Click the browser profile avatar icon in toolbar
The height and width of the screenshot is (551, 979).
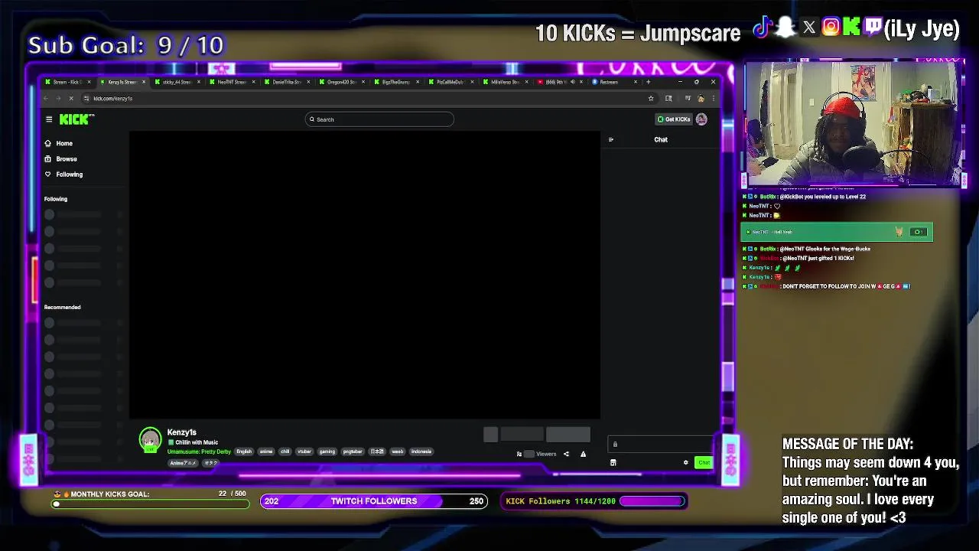tap(701, 98)
